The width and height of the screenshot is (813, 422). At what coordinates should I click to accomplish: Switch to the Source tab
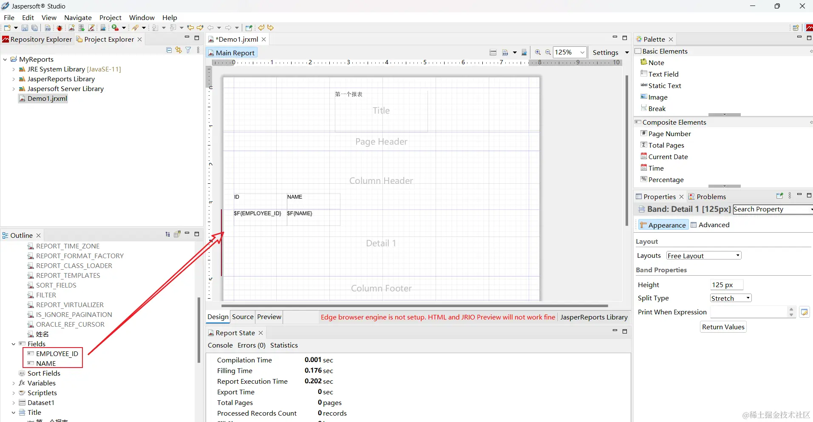(x=243, y=317)
